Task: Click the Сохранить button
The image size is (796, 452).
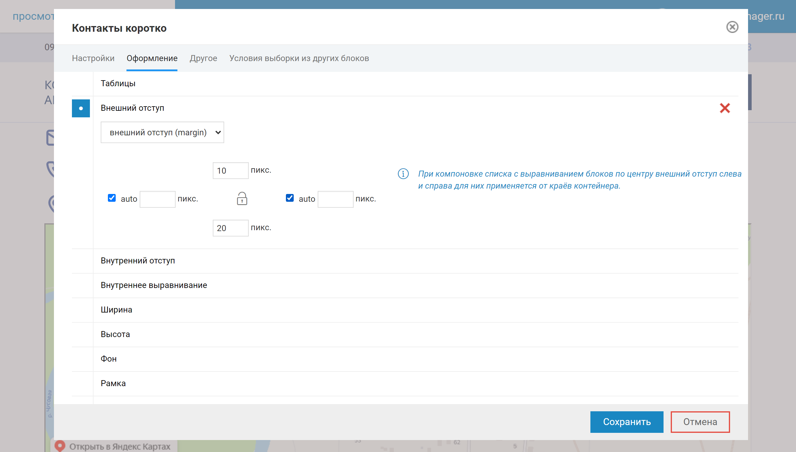Action: click(627, 422)
